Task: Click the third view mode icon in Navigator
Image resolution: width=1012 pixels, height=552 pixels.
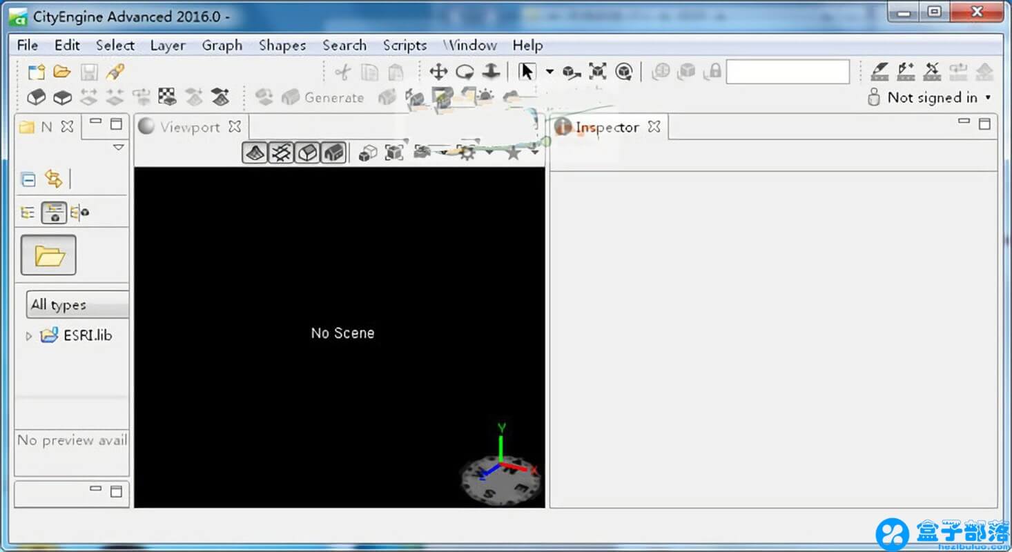Action: [x=79, y=213]
